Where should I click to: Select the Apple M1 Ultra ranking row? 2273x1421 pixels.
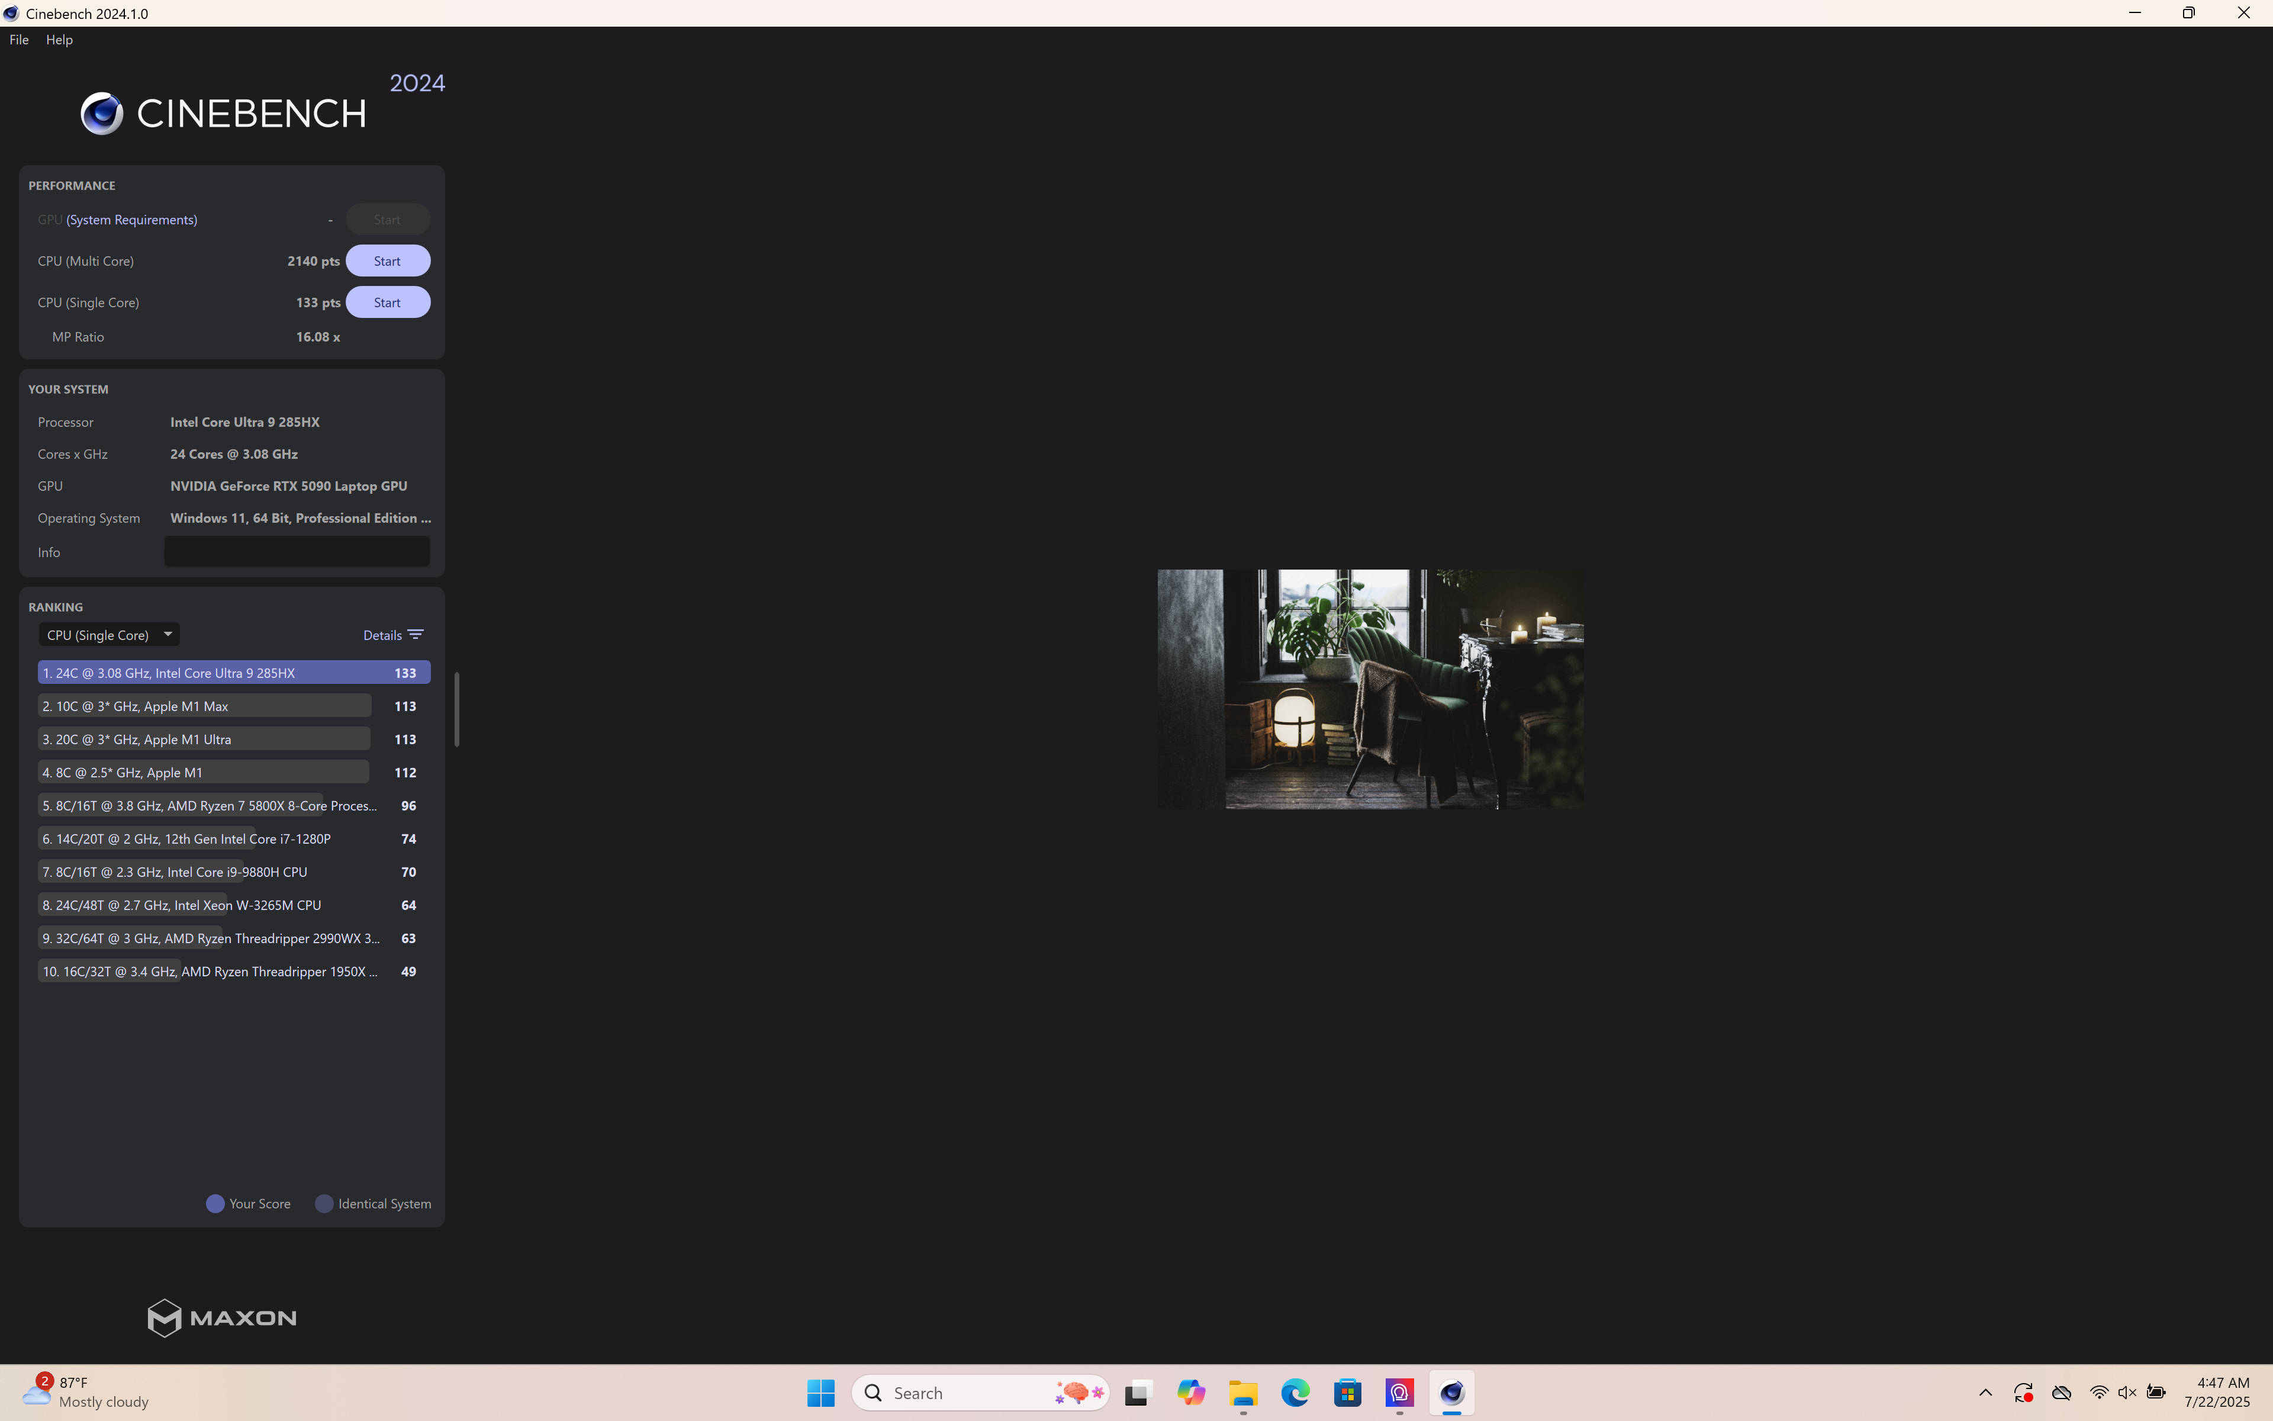[234, 740]
